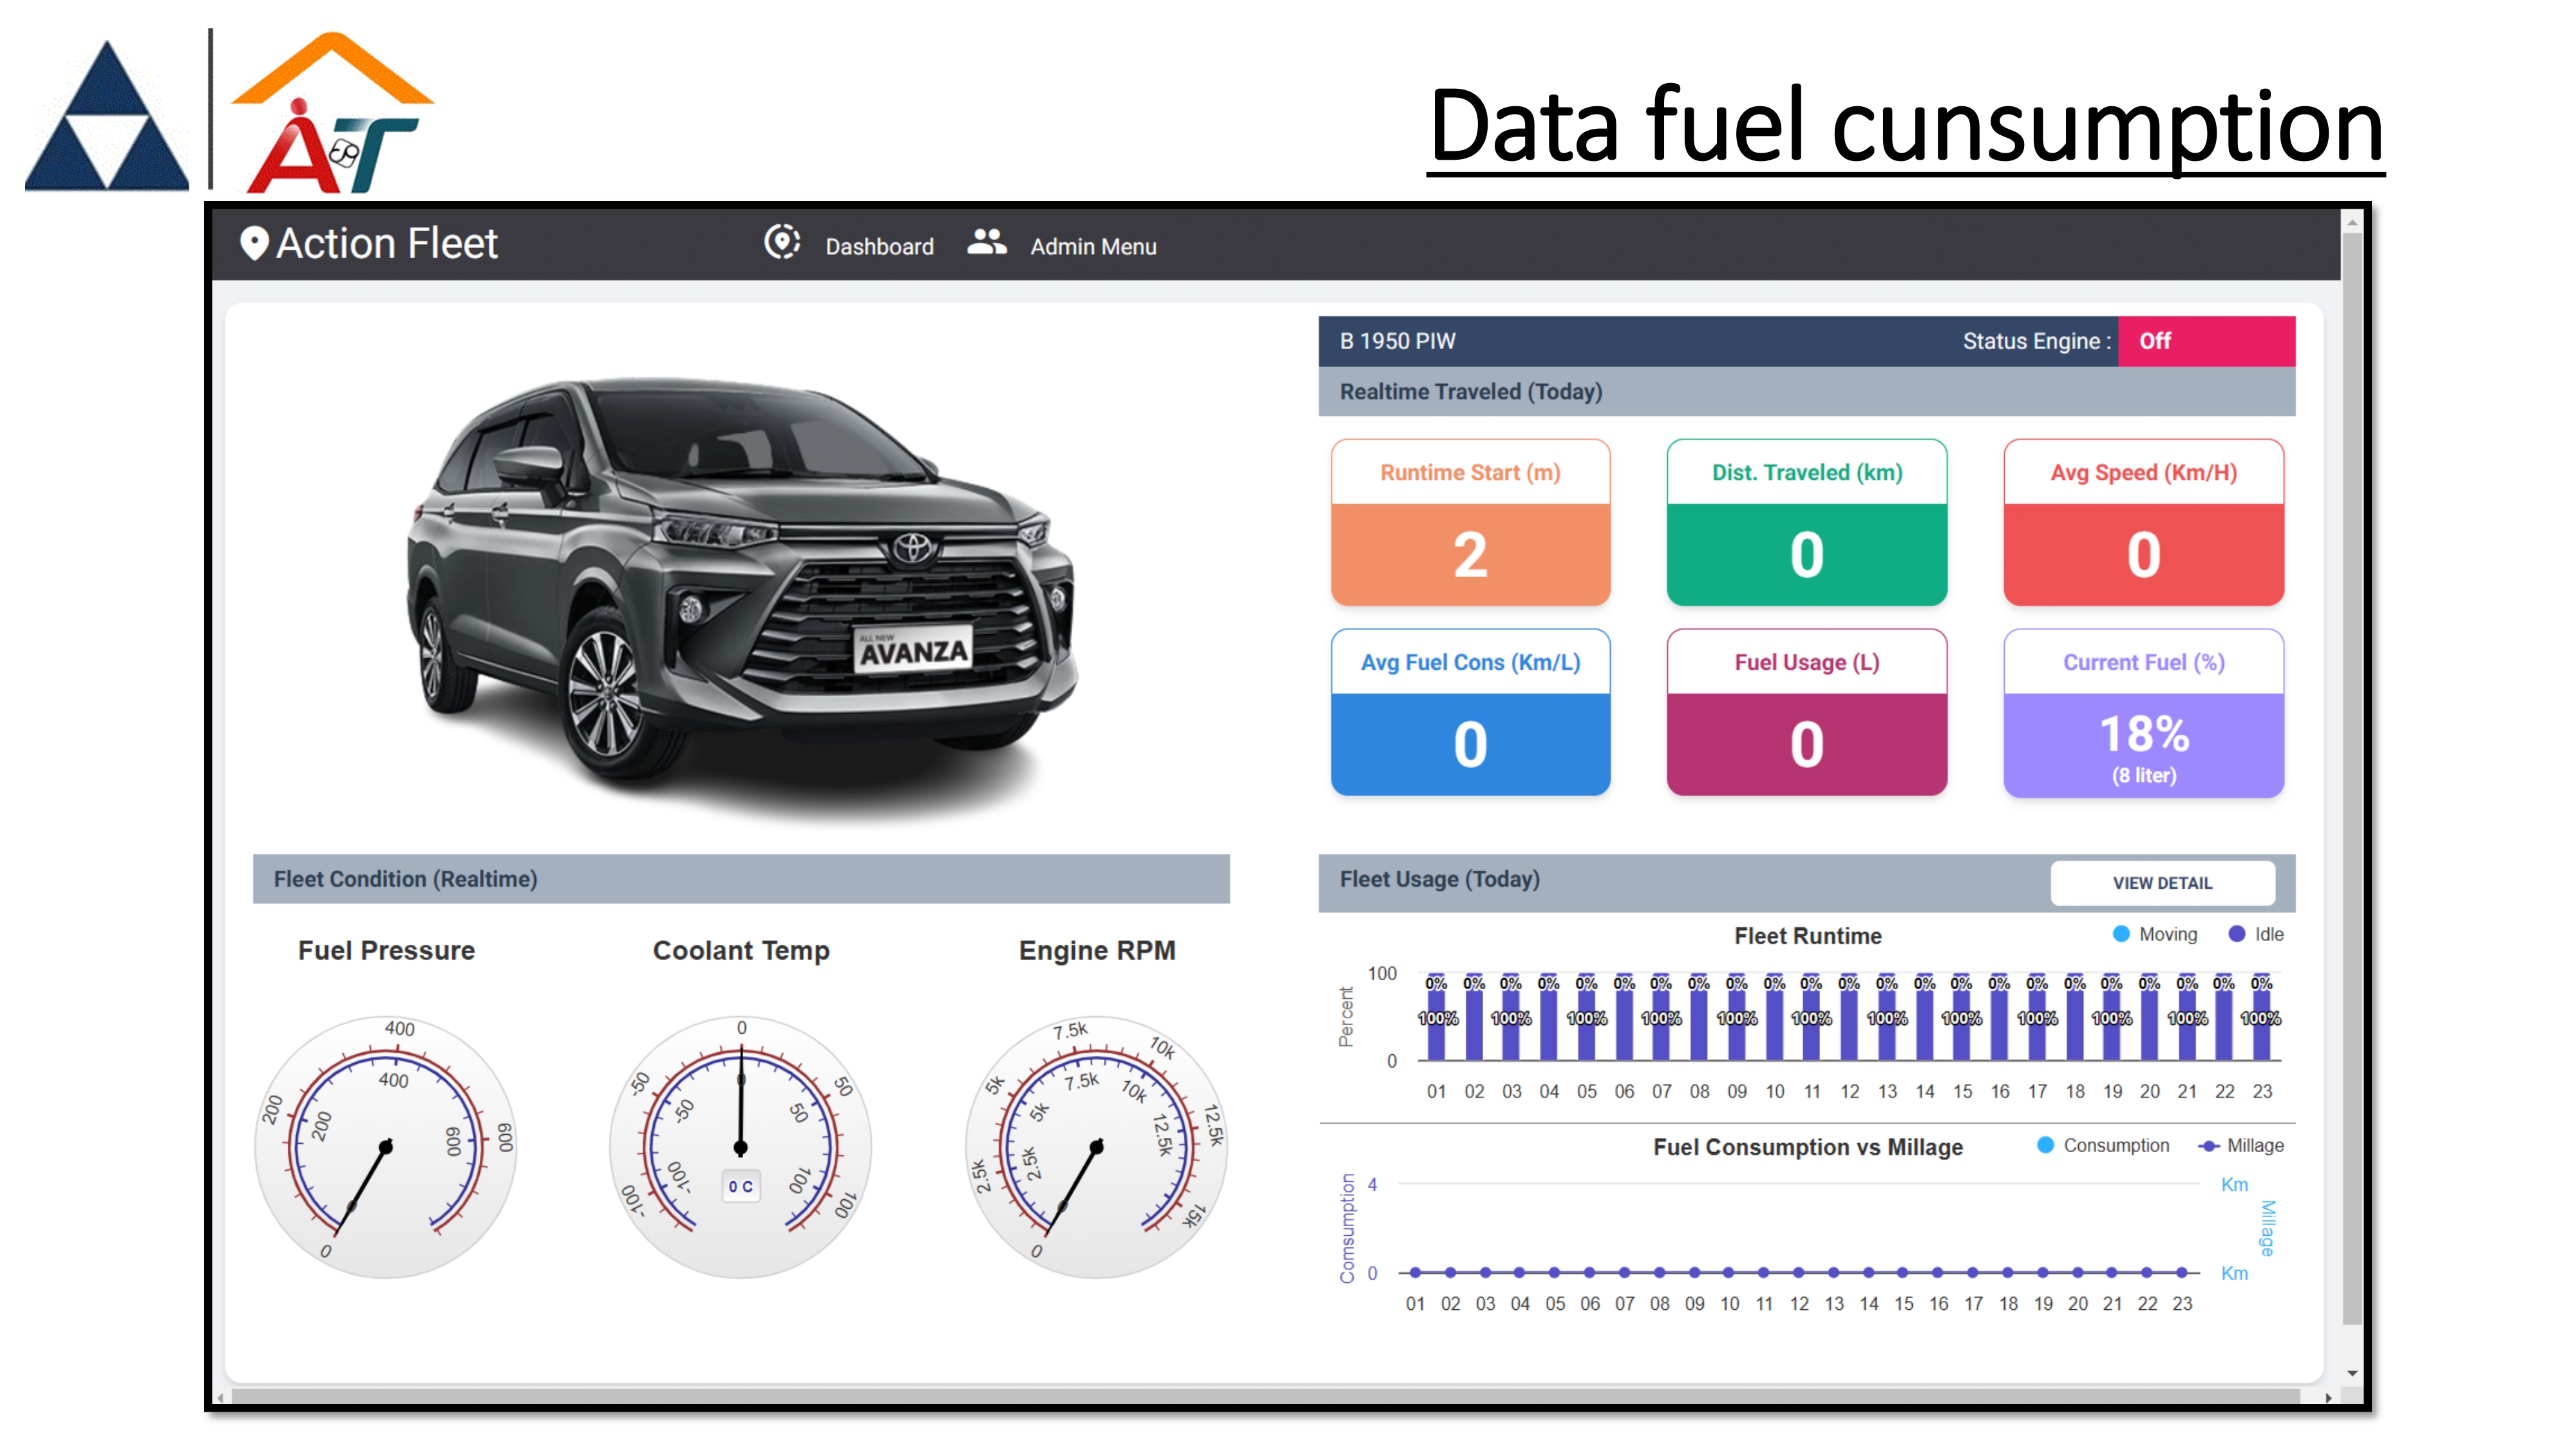Viewport: 2576px width, 1449px height.
Task: Click the hour 12 bar in Fleet Runtime
Action: pos(1849,1016)
